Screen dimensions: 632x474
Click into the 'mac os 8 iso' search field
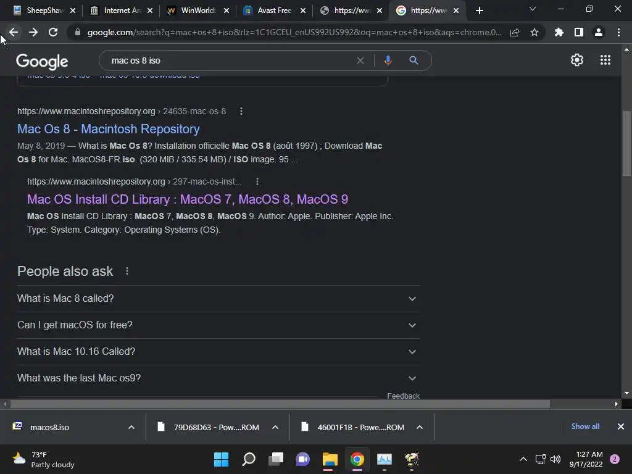pyautogui.click(x=230, y=60)
